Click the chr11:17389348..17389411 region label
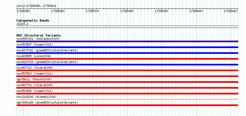Viewport: 246px width, 116px height. pyautogui.click(x=36, y=6)
